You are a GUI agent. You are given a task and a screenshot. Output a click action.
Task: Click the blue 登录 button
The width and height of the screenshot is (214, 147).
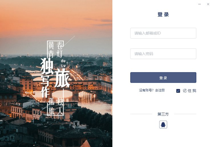tap(163, 78)
